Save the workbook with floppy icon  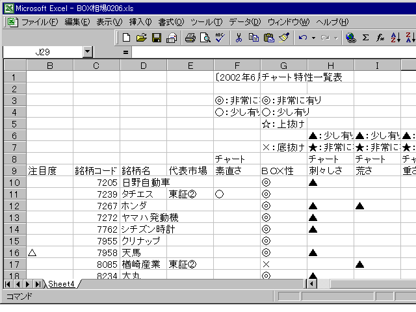157,38
